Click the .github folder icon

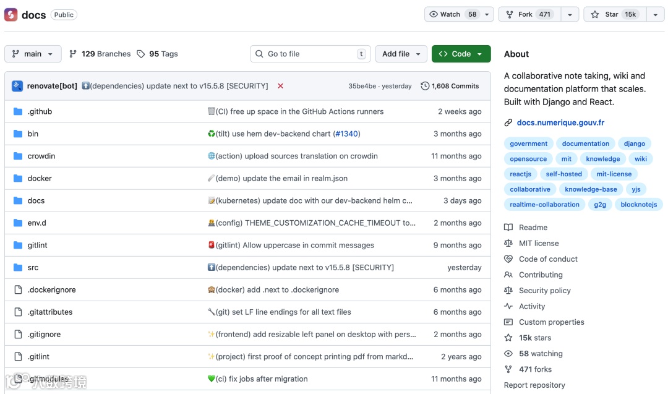pyautogui.click(x=18, y=111)
